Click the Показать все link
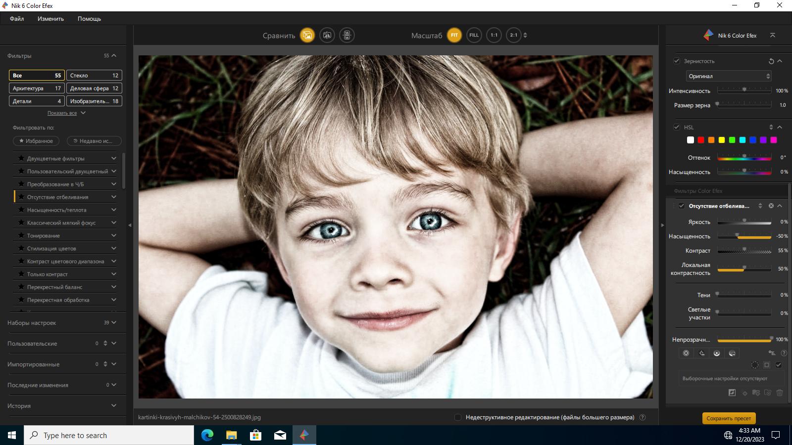Screen dimensions: 792x445 (62, 113)
